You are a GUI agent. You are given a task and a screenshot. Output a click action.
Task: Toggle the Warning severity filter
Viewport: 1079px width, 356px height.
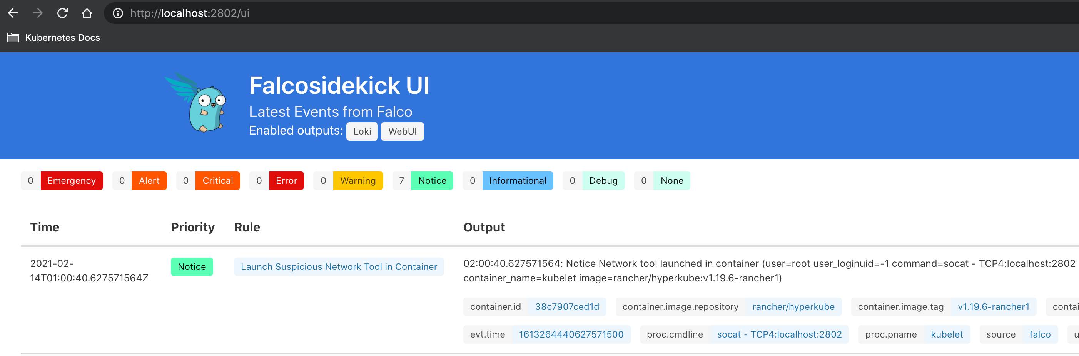(x=358, y=180)
